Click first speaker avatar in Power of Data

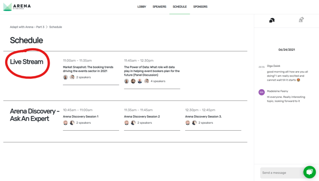tap(127, 81)
